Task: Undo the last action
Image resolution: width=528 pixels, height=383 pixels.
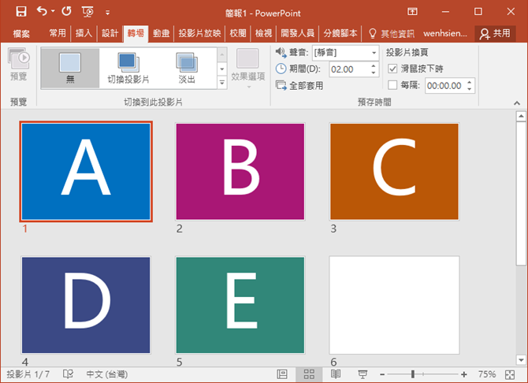Action: point(42,11)
